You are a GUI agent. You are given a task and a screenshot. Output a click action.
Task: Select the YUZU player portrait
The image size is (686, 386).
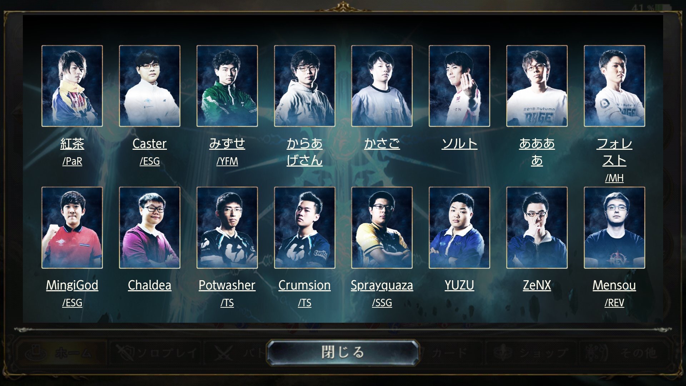(459, 228)
